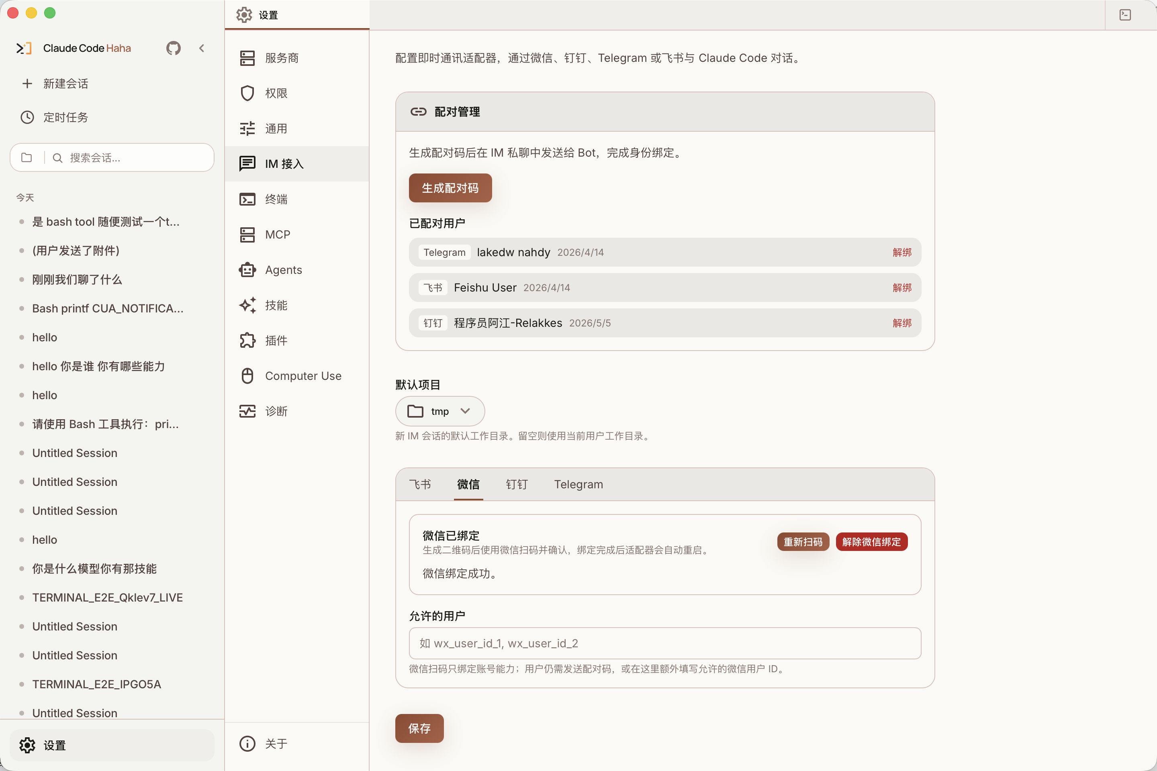Click the gear icon in bottom 设置 button

[x=27, y=745]
